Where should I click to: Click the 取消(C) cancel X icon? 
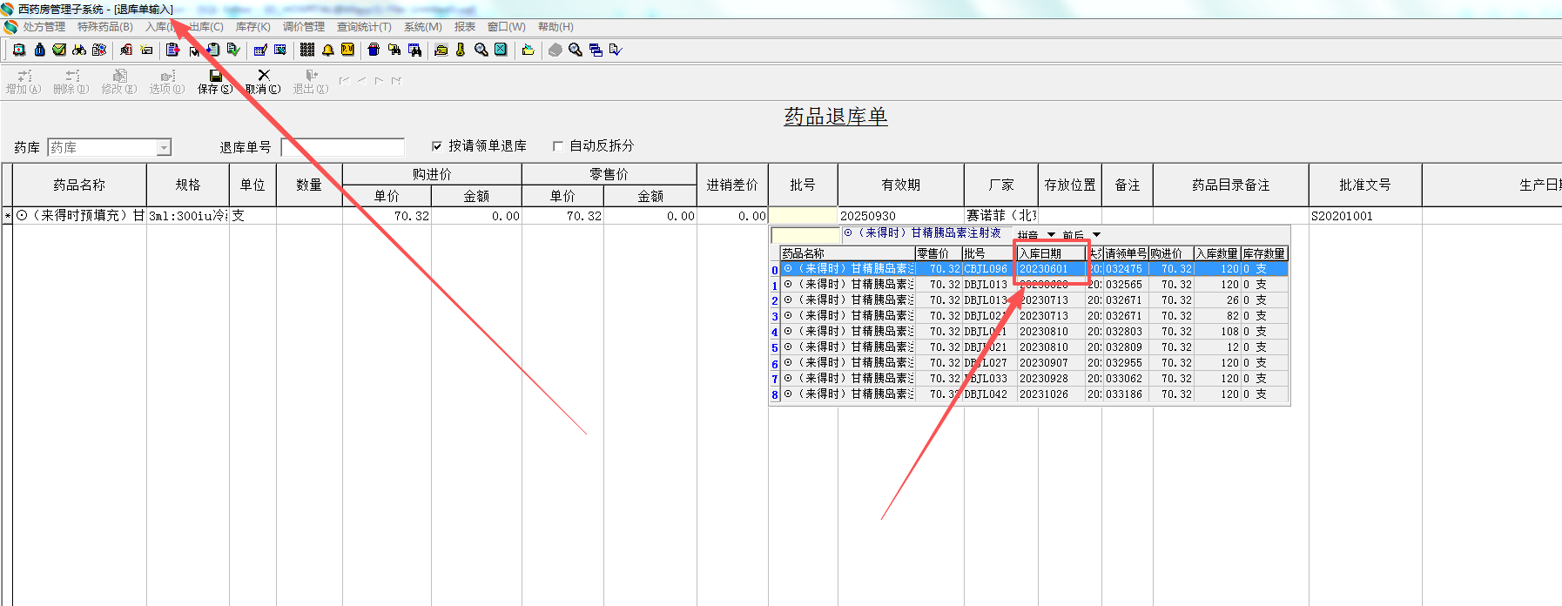tap(263, 82)
